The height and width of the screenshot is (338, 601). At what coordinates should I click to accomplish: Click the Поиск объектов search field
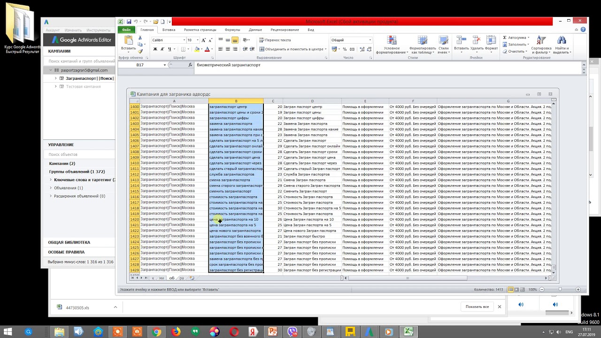80,154
